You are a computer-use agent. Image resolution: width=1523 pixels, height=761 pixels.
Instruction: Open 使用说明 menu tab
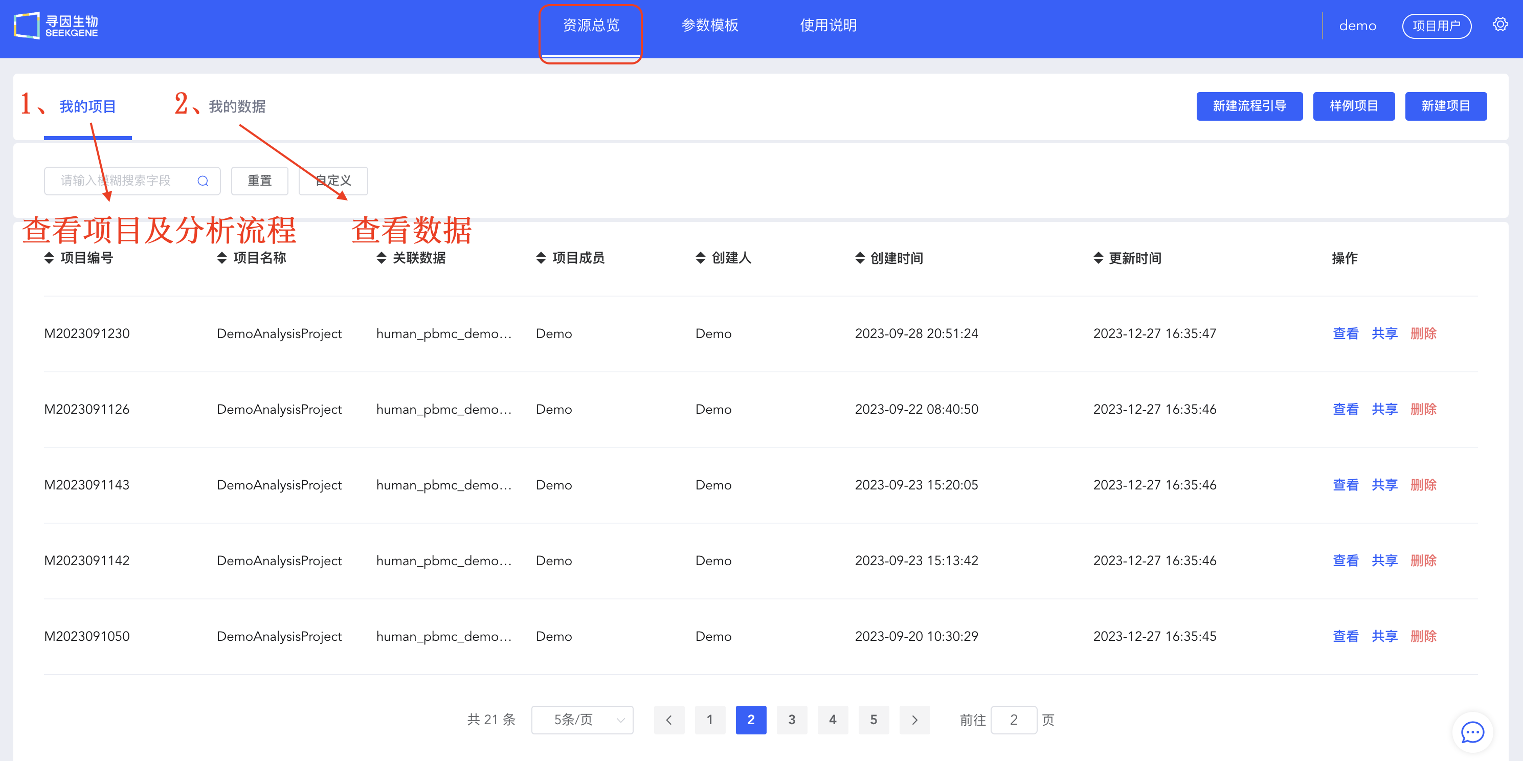[828, 26]
